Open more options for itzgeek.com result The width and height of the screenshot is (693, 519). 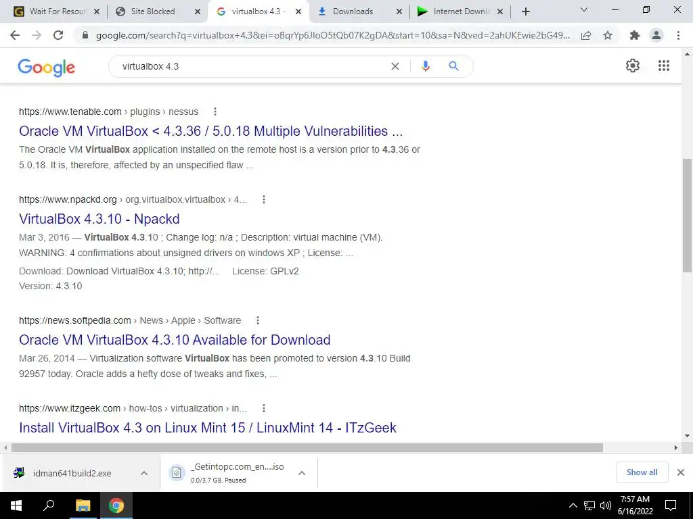[x=264, y=408]
